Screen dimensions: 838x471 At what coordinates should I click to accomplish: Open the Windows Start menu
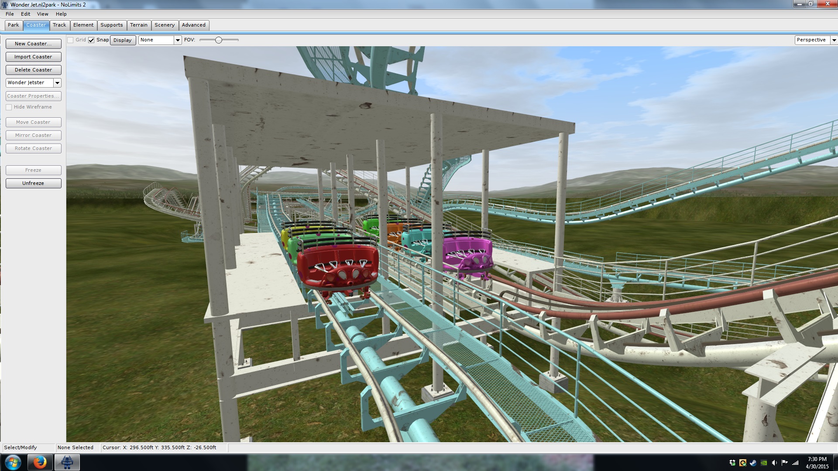[x=13, y=462]
